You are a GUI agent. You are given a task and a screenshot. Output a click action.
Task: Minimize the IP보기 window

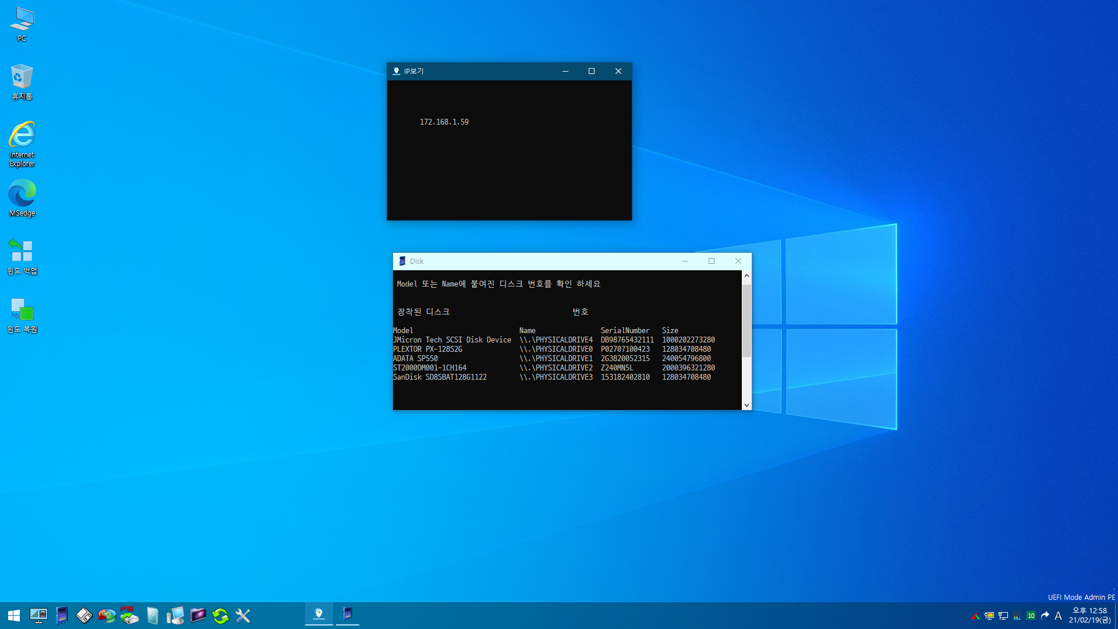[x=565, y=71]
